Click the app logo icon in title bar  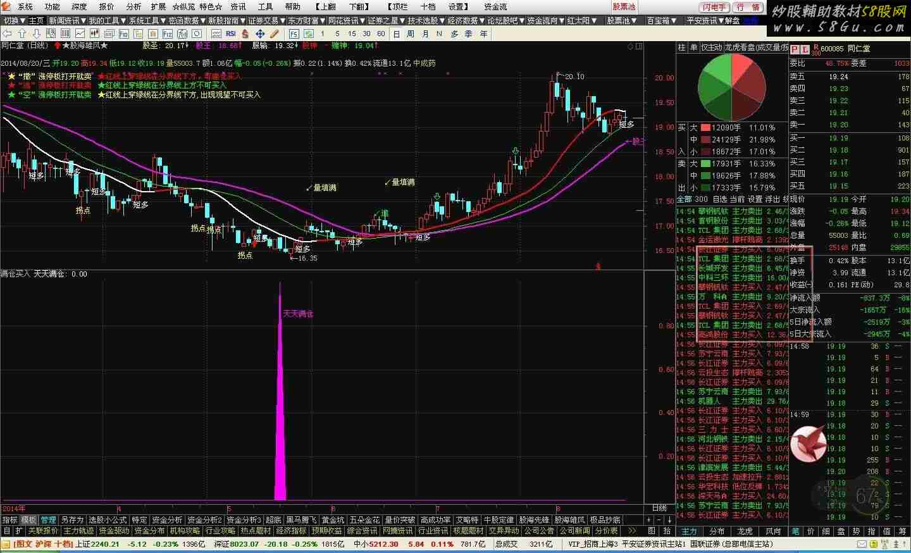7,7
